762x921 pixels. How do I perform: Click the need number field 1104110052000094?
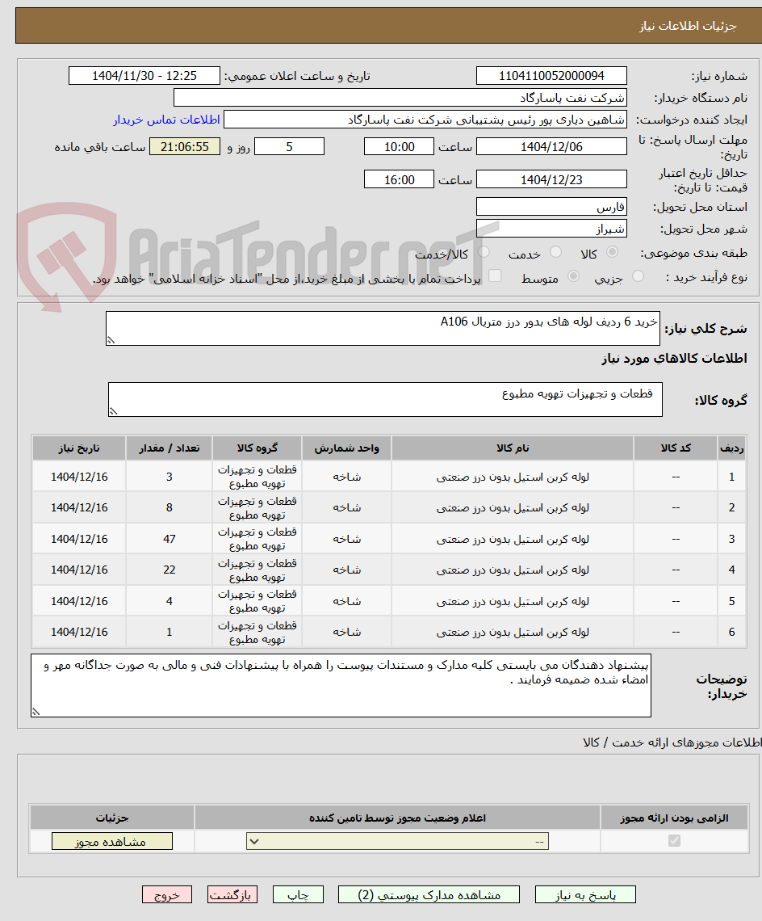click(551, 76)
